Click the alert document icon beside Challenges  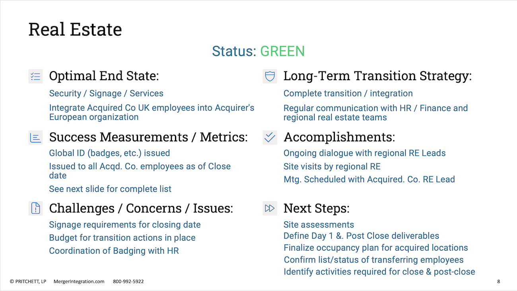(x=36, y=208)
